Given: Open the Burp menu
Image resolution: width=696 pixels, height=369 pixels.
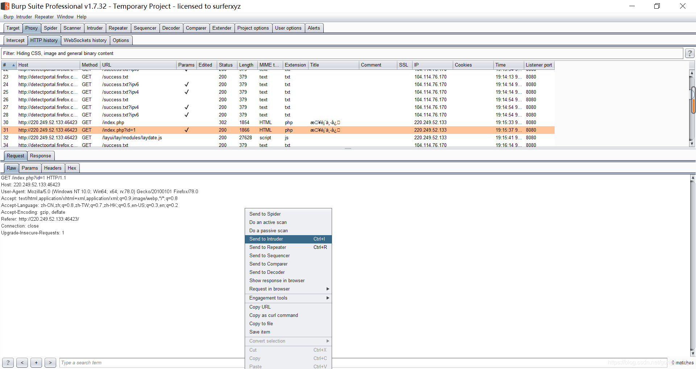Looking at the screenshot, I should (8, 17).
